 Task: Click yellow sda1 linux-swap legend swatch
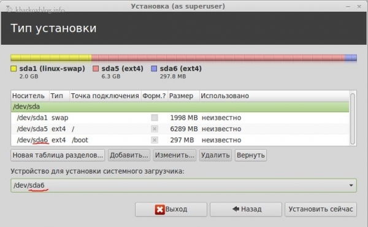pyautogui.click(x=13, y=69)
